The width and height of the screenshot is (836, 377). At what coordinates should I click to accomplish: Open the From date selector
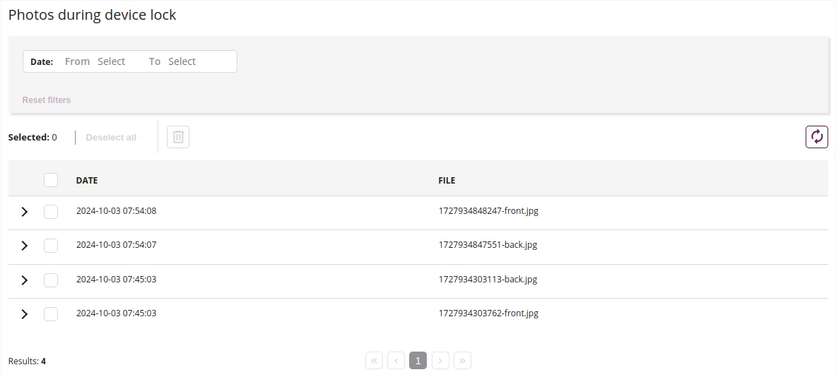(111, 61)
